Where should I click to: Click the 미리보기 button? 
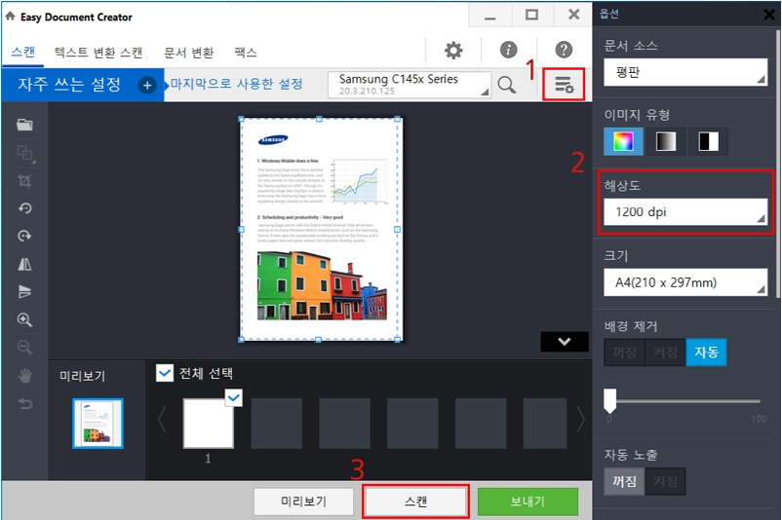coord(303,501)
